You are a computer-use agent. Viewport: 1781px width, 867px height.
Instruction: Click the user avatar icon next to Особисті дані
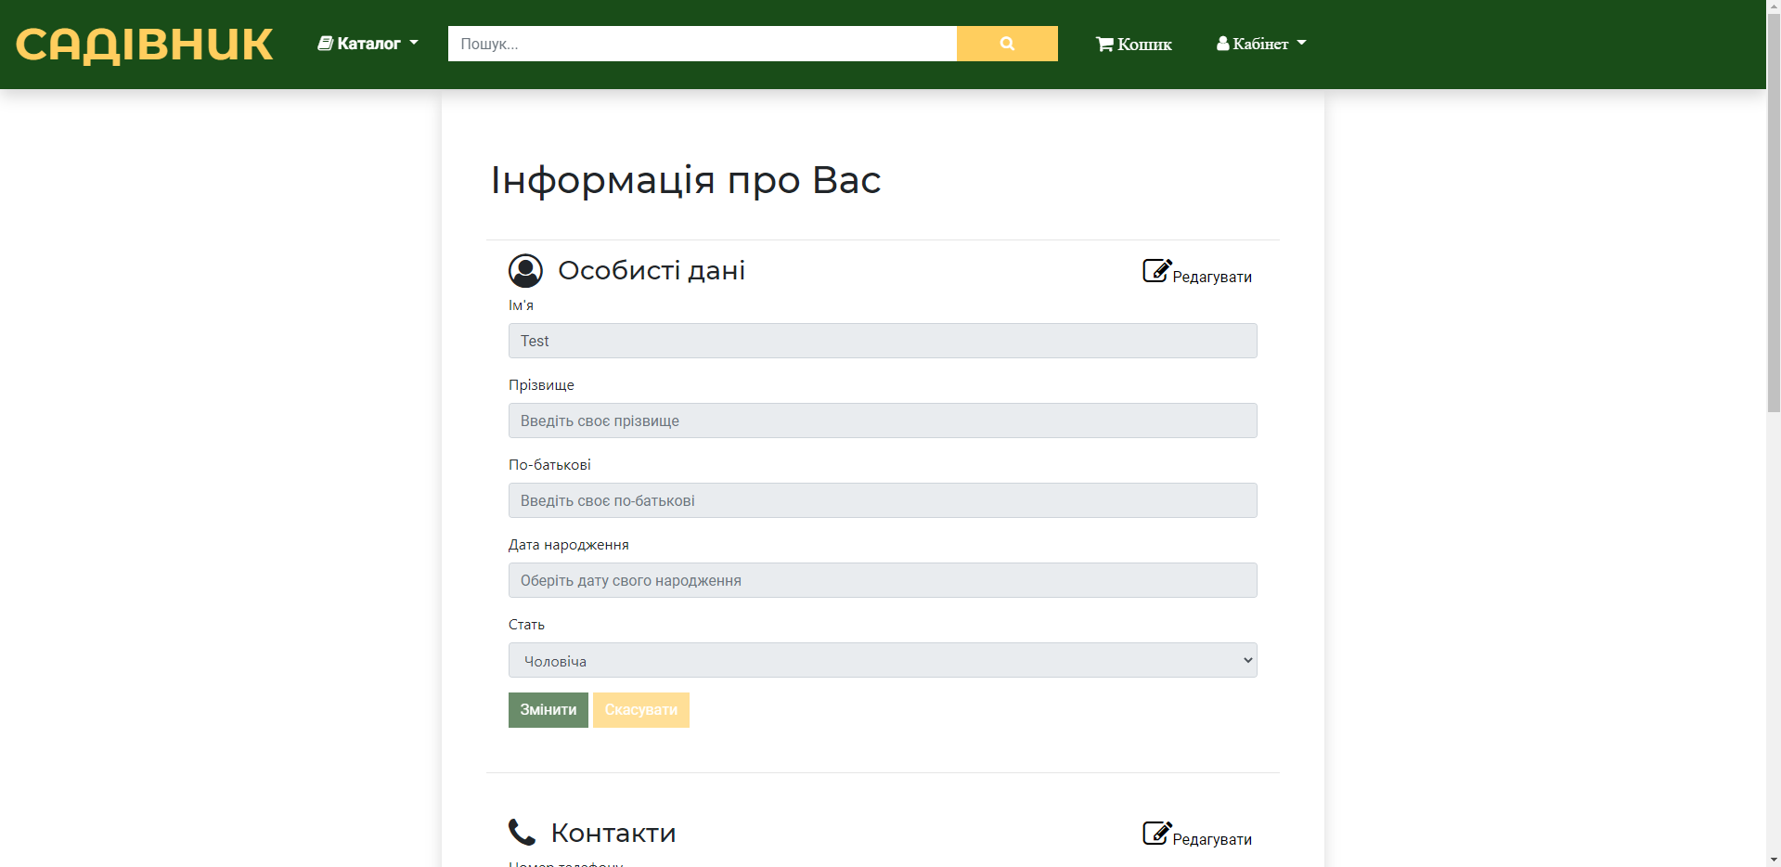525,270
